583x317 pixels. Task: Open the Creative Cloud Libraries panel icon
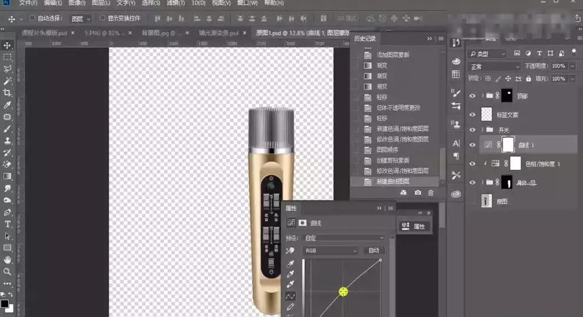click(456, 194)
